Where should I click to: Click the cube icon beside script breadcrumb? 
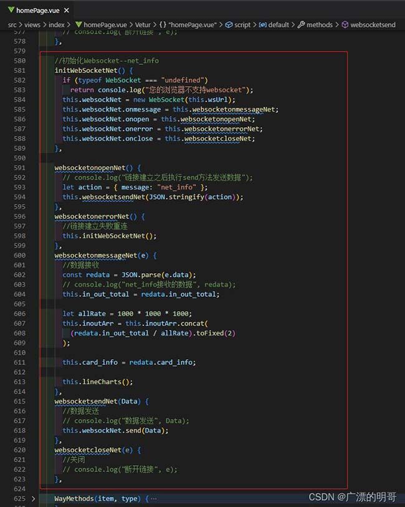[229, 25]
